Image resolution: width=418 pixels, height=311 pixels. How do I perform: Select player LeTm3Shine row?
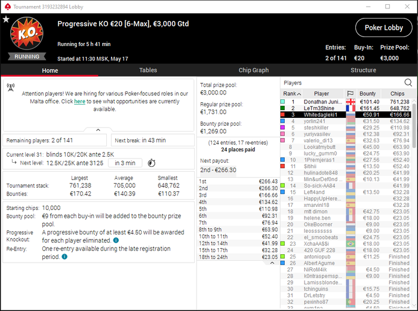[346, 108]
